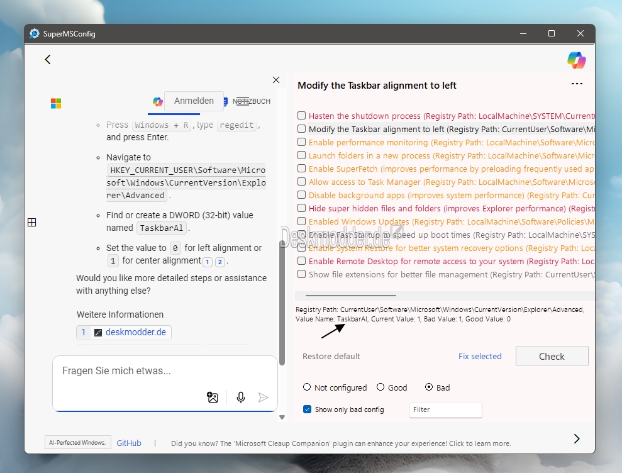Check Modify the Taskbar alignment to left
Viewport: 622px width, 473px height.
pyautogui.click(x=301, y=129)
